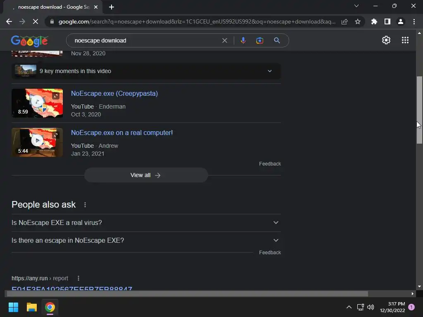Screen dimensions: 423x317
Task: Go to the Google homepage logo
Action: click(x=29, y=41)
